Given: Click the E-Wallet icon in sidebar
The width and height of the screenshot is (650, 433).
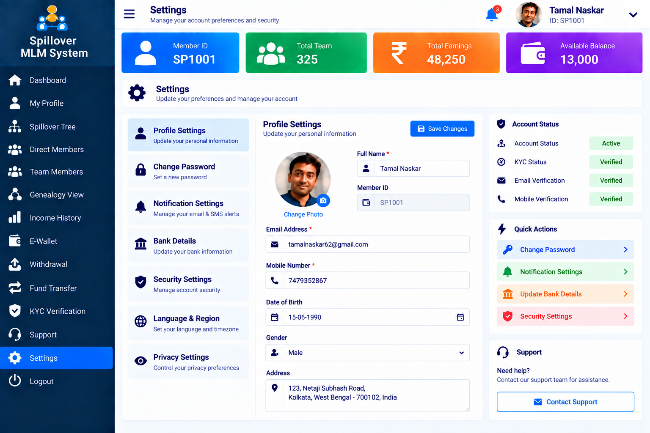Looking at the screenshot, I should (15, 241).
